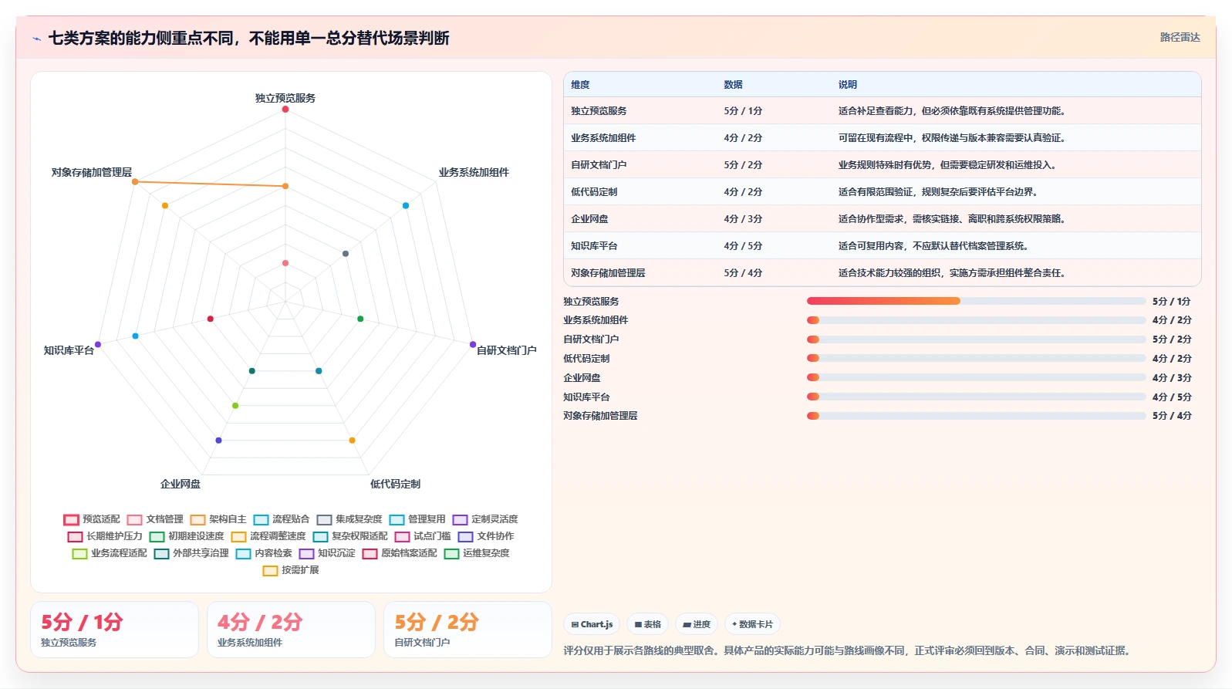The width and height of the screenshot is (1232, 689).
Task: Toggle the 流程调整速度 legend entry
Action: click(268, 536)
